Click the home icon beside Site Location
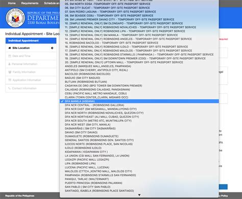 [10, 48]
